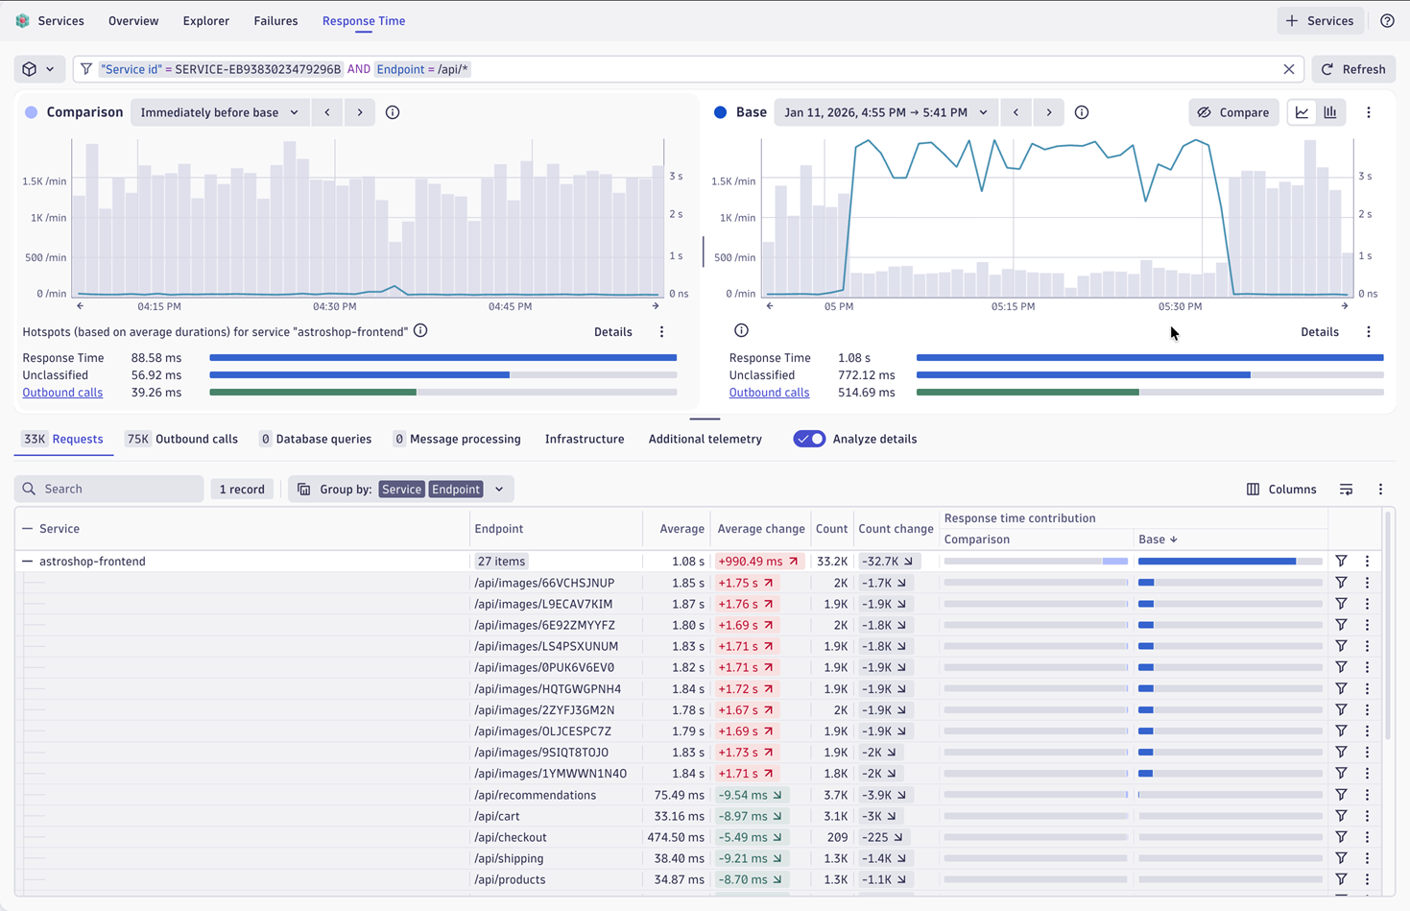Click the filter icon on the /api/cart row
The image size is (1410, 911).
(x=1341, y=816)
